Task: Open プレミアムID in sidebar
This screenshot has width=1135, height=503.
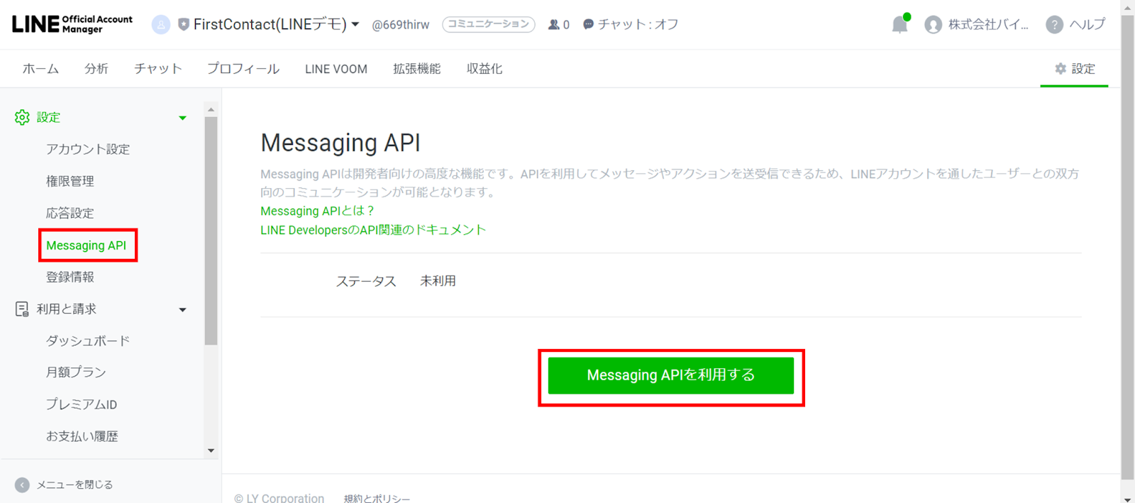Action: click(82, 404)
